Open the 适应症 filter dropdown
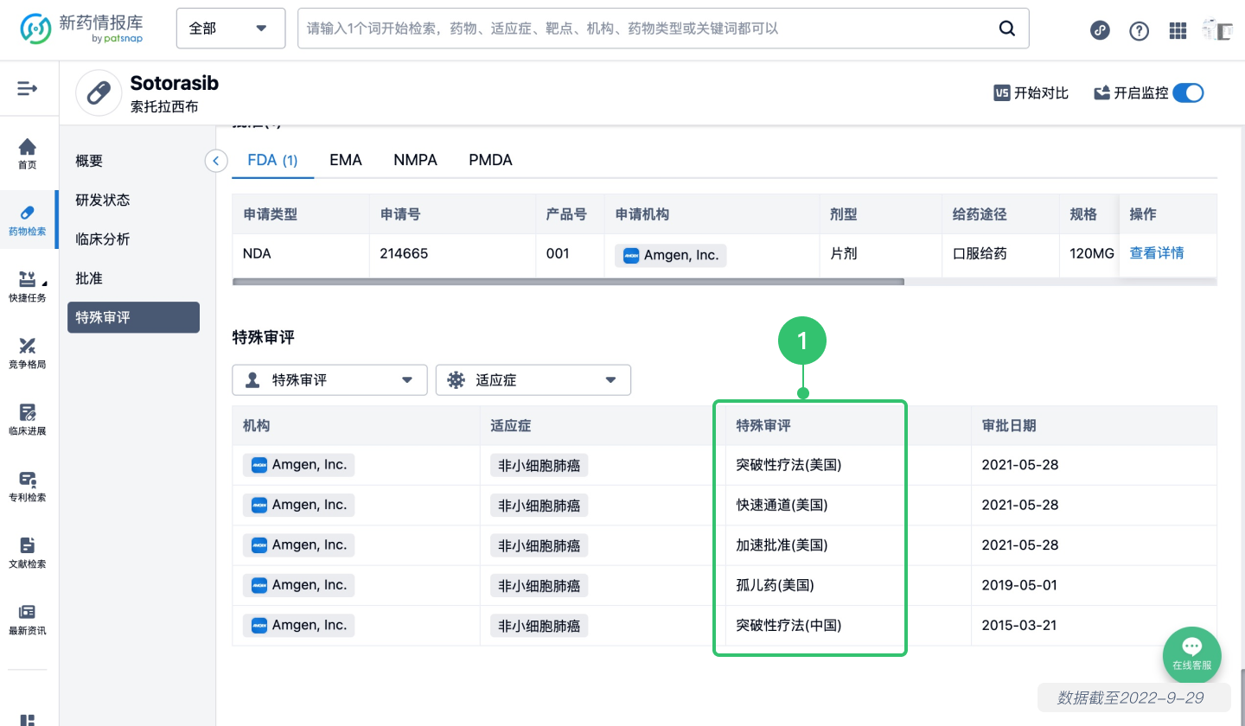Image resolution: width=1245 pixels, height=726 pixels. click(533, 379)
